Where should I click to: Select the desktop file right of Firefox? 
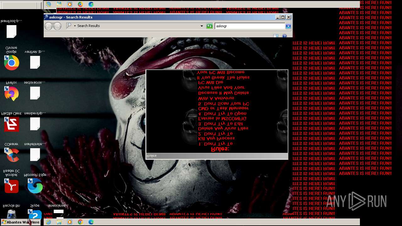[35, 90]
